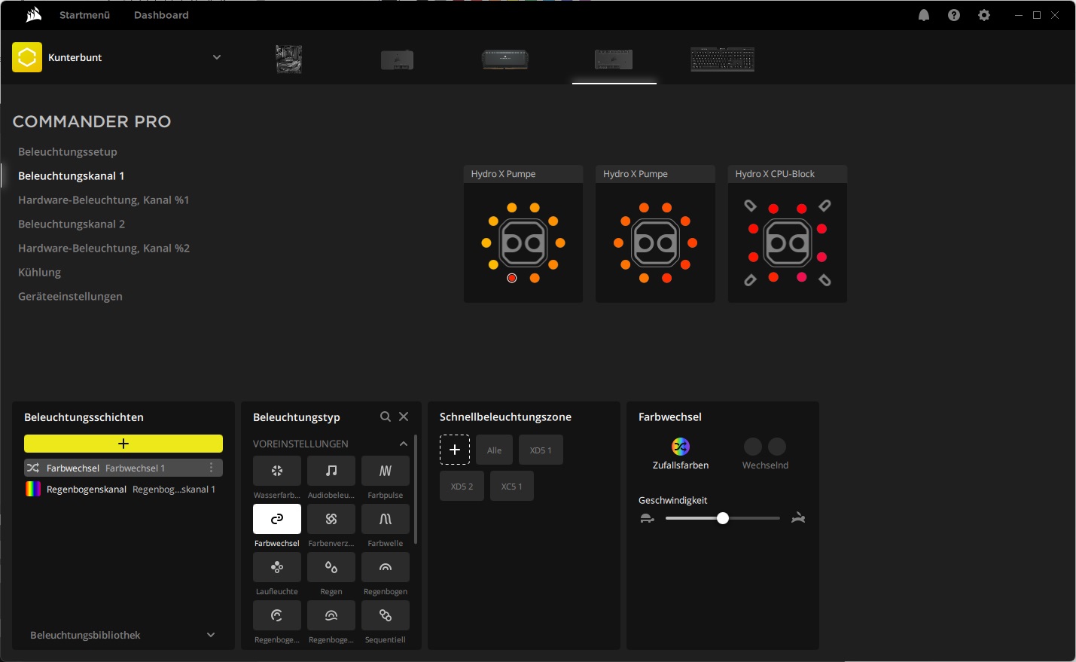The width and height of the screenshot is (1076, 662).
Task: Add a new lighting layer with yellow plus
Action: coord(123,444)
